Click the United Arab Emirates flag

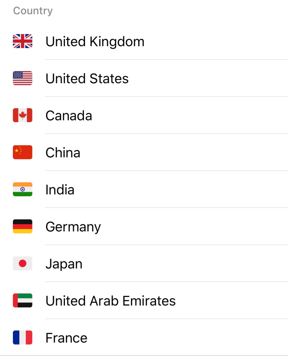click(x=23, y=301)
